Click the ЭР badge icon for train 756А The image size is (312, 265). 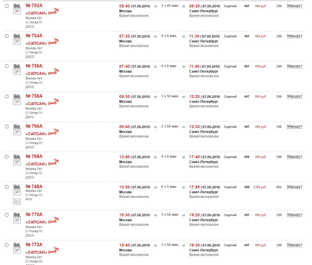pos(17,72)
